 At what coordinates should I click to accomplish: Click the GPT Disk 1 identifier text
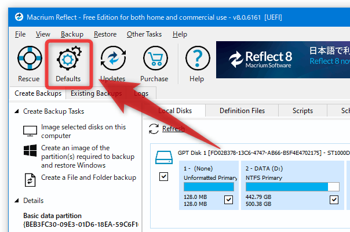pyautogui.click(x=264, y=153)
